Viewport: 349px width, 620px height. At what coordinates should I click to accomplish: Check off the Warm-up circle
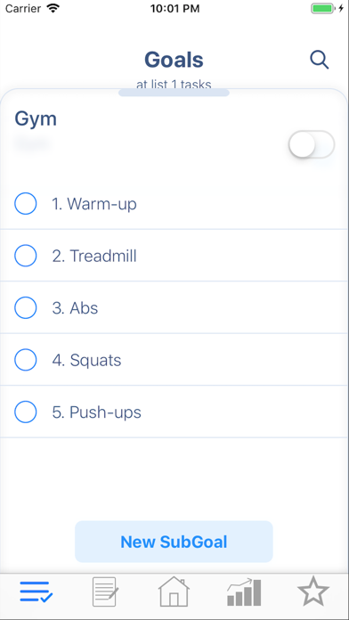(26, 204)
